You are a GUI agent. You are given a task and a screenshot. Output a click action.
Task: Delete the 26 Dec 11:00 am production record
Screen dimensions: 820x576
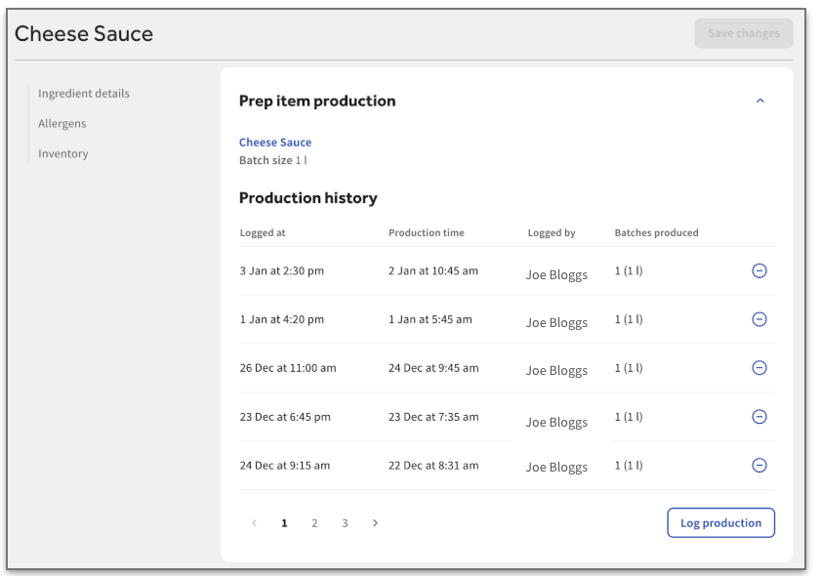click(x=759, y=368)
